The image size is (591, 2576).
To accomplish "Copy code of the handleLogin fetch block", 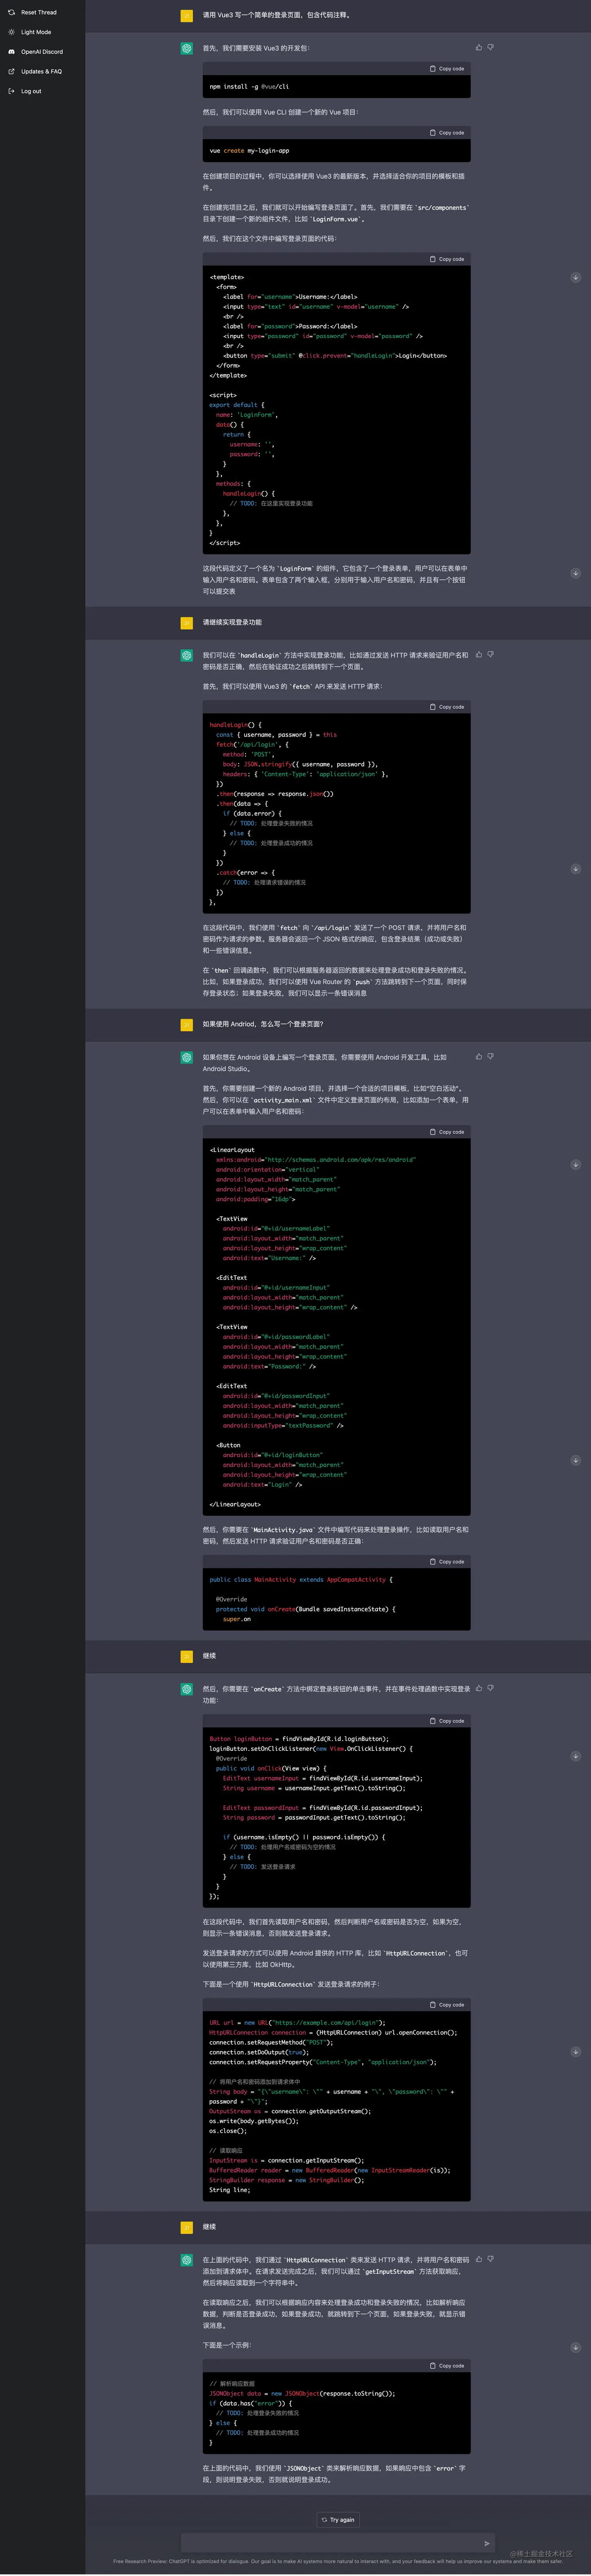I will pos(447,707).
